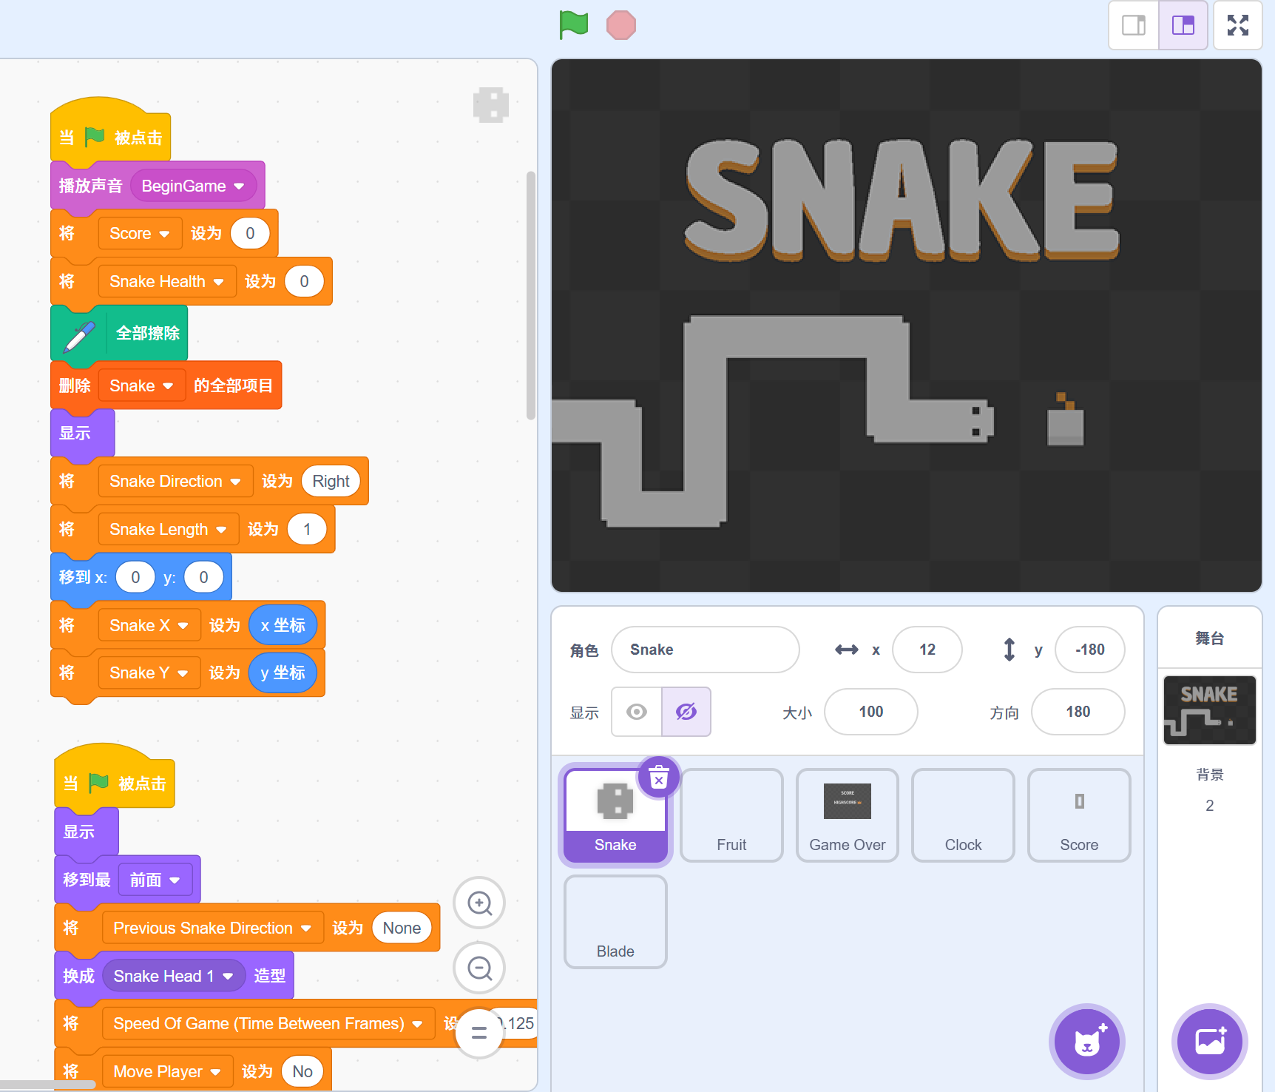Viewport: 1275px width, 1092px height.
Task: Open the add sprite cat button
Action: click(x=1086, y=1042)
